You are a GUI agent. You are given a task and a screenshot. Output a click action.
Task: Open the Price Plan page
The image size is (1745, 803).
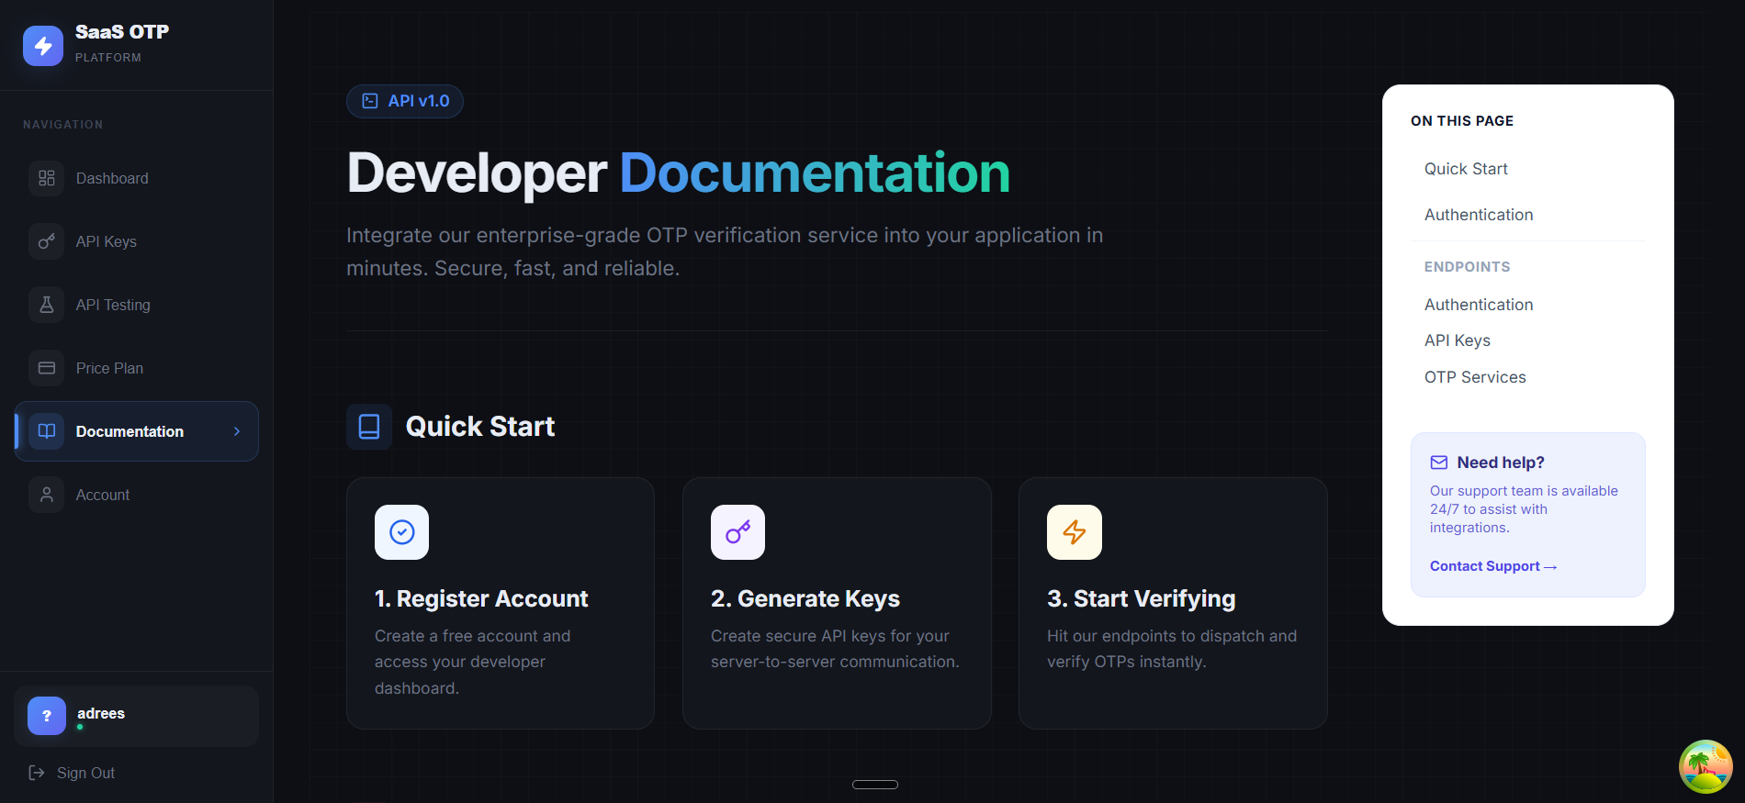(x=137, y=368)
